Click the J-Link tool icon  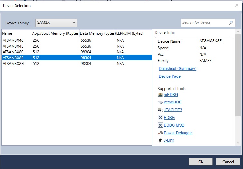(160, 140)
